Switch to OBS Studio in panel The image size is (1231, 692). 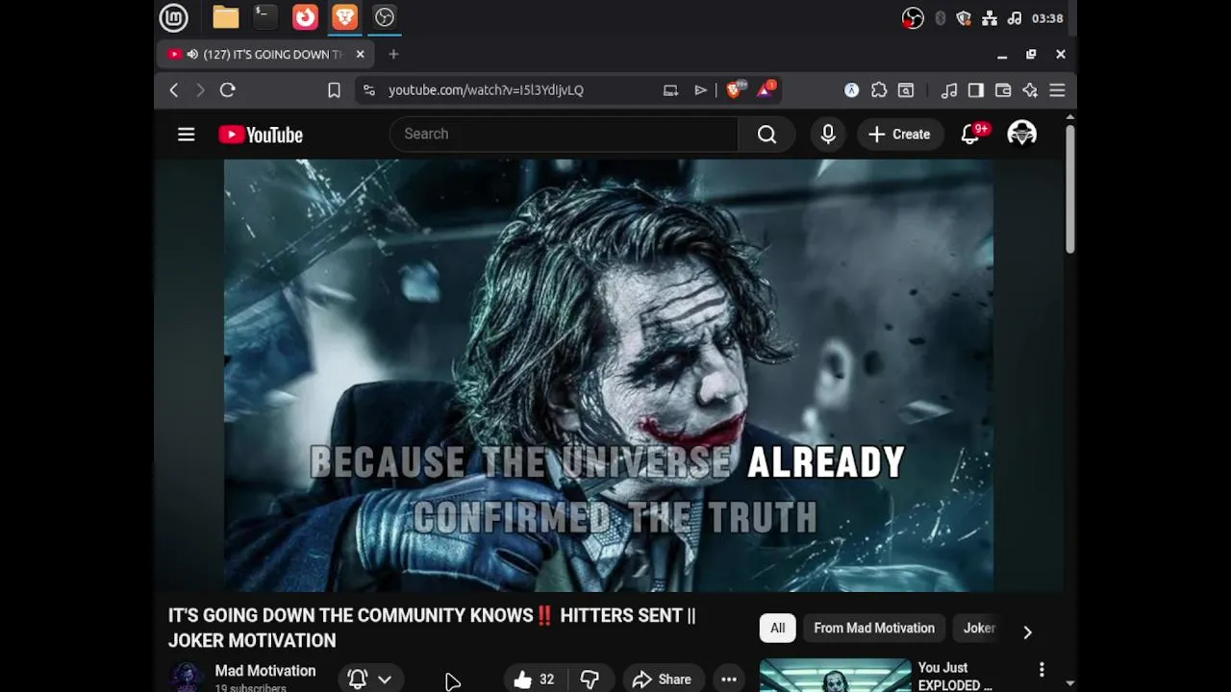tap(384, 17)
